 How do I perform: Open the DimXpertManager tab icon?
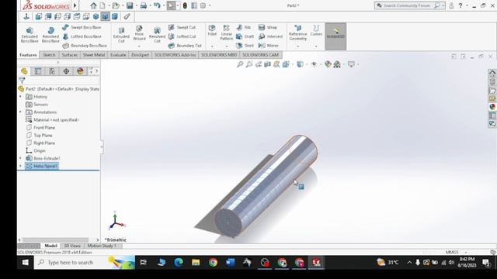click(x=66, y=71)
